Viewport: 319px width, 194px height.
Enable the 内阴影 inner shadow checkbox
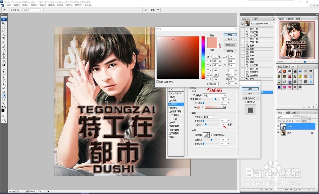[x=170, y=101]
